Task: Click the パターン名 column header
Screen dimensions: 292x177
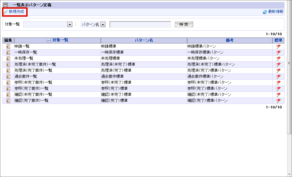Action: [144, 40]
